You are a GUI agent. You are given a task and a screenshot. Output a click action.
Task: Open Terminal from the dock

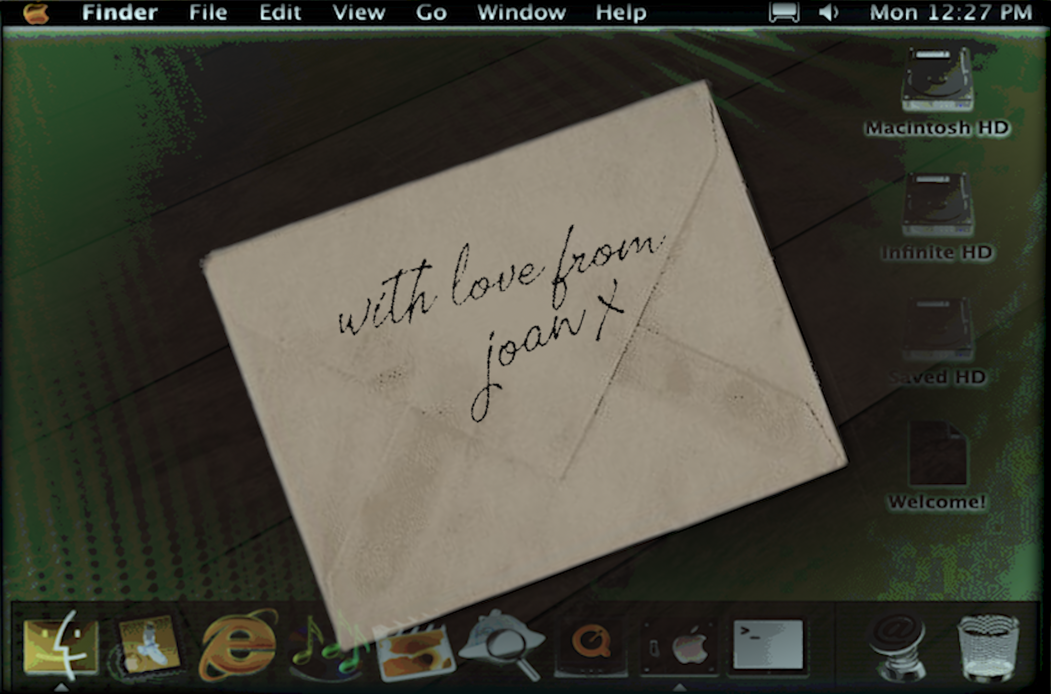click(x=768, y=645)
